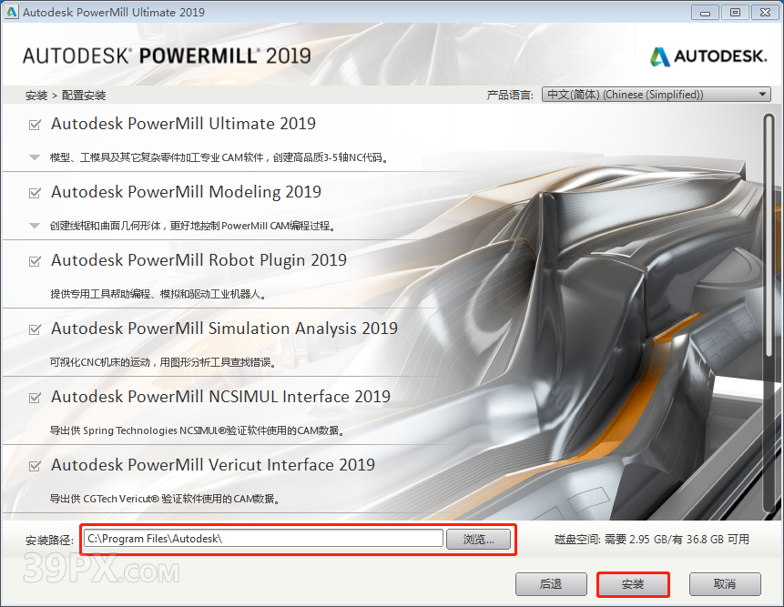This screenshot has width=784, height=607.
Task: Click the 取消 cancel button
Action: [725, 584]
